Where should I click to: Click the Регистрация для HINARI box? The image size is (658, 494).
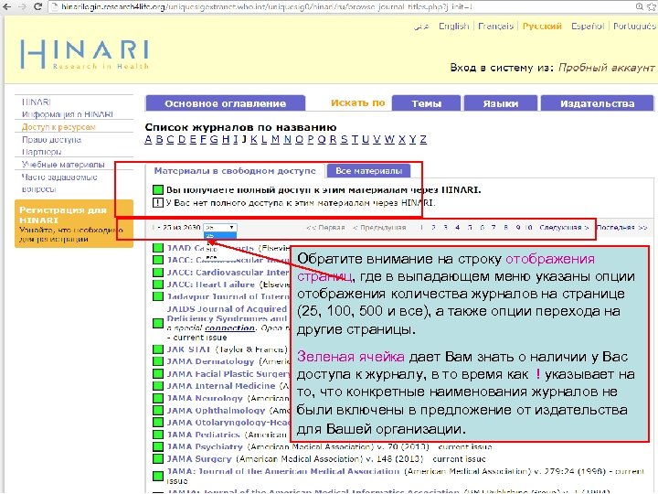[74, 224]
